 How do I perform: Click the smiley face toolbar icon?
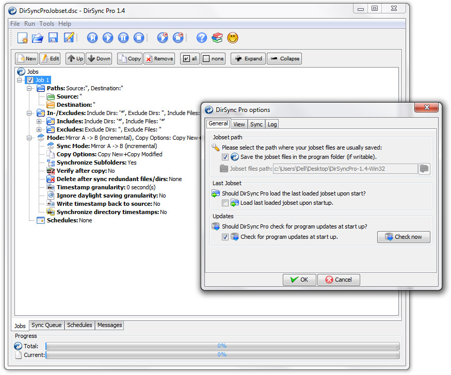coord(233,38)
